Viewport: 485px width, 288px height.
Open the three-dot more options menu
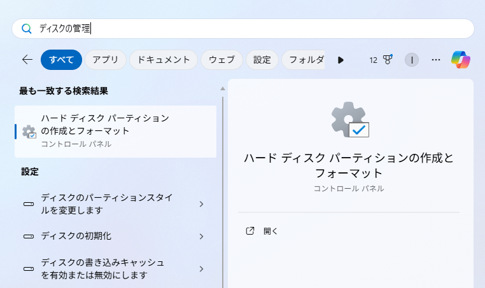pos(436,60)
